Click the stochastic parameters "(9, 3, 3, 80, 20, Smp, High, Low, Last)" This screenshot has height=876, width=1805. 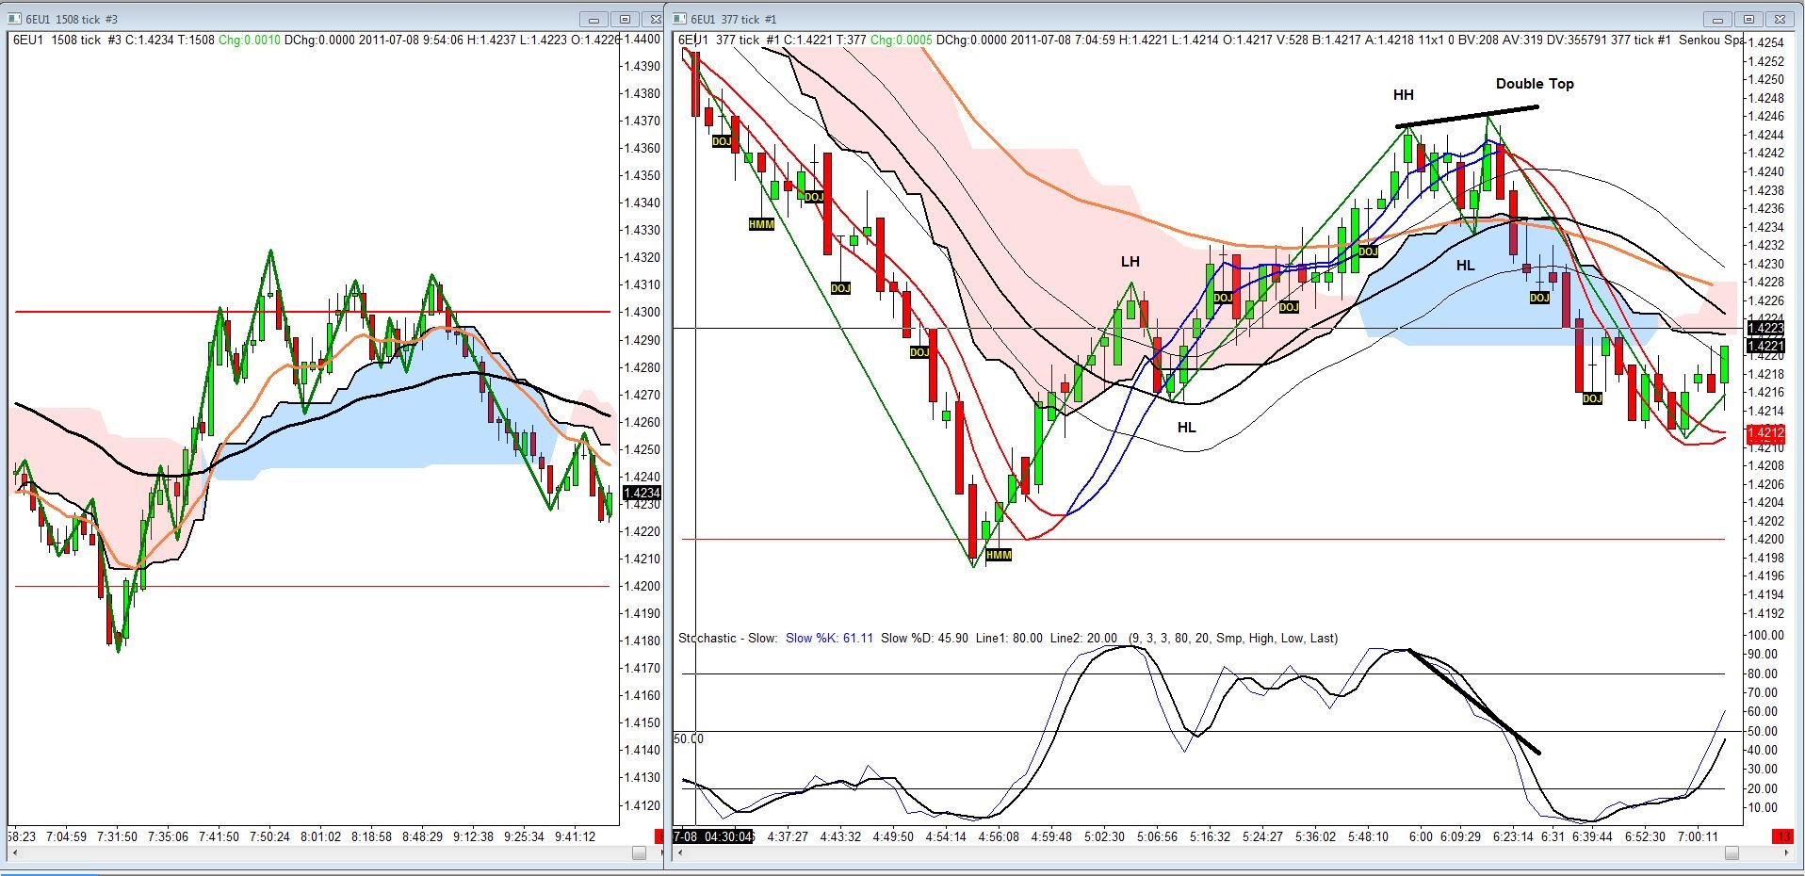point(1233,639)
